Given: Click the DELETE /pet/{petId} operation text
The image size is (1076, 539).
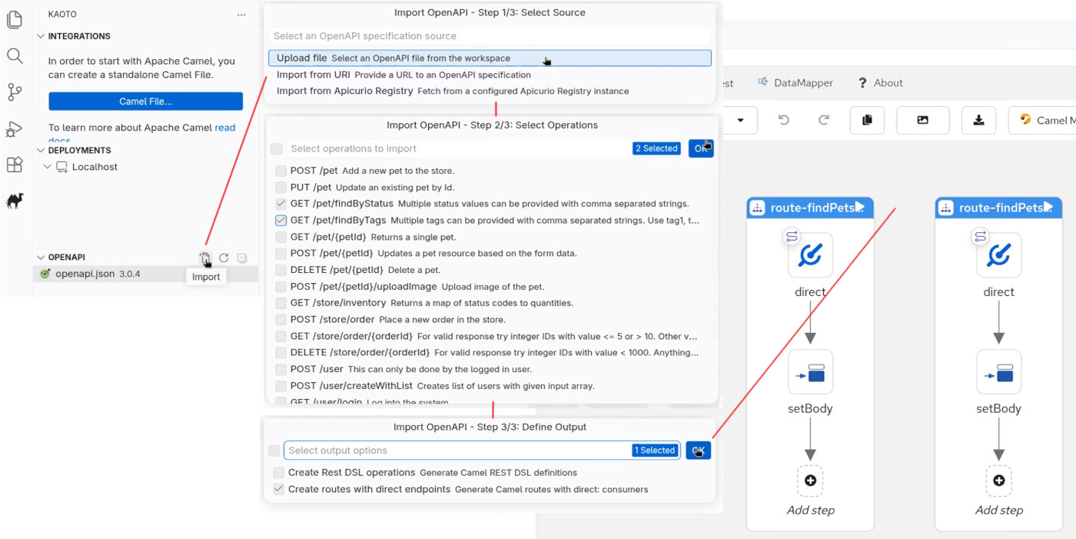Looking at the screenshot, I should pos(337,270).
